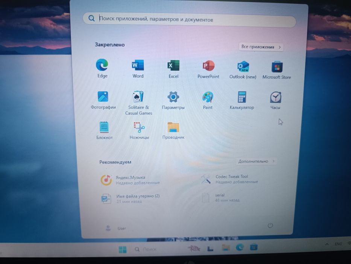Screen dimensions: 351x264
Task: Launch Solitaire & Casual Games
Action: point(138,103)
